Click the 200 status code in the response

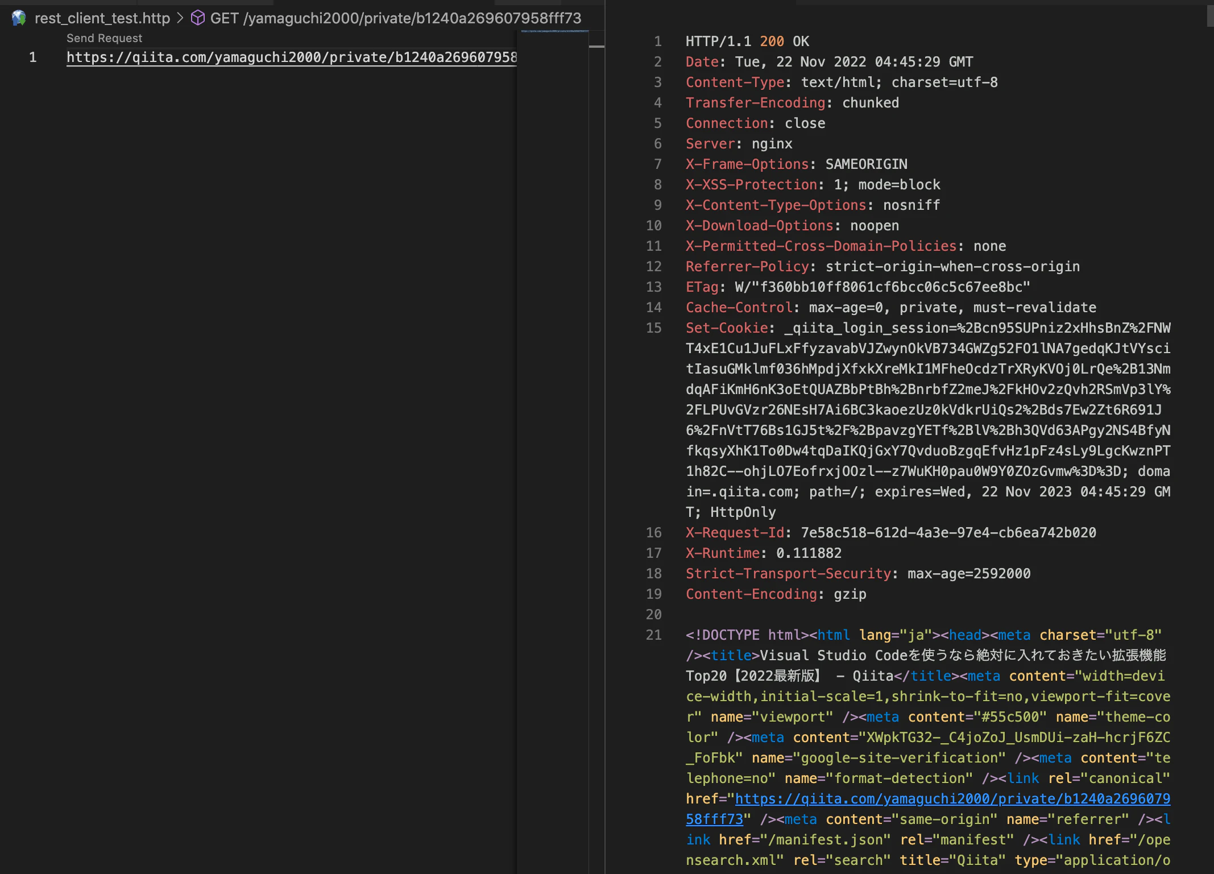772,42
